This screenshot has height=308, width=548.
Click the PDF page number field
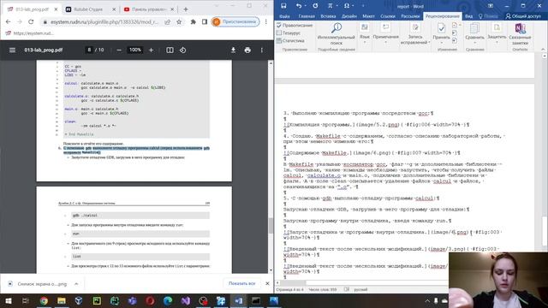[x=89, y=50]
